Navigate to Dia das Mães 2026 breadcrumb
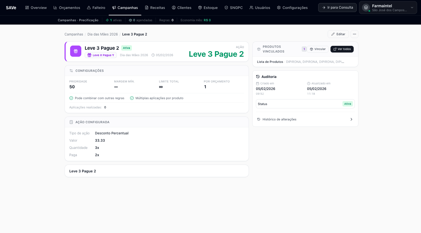This screenshot has height=233, width=421. [x=103, y=34]
